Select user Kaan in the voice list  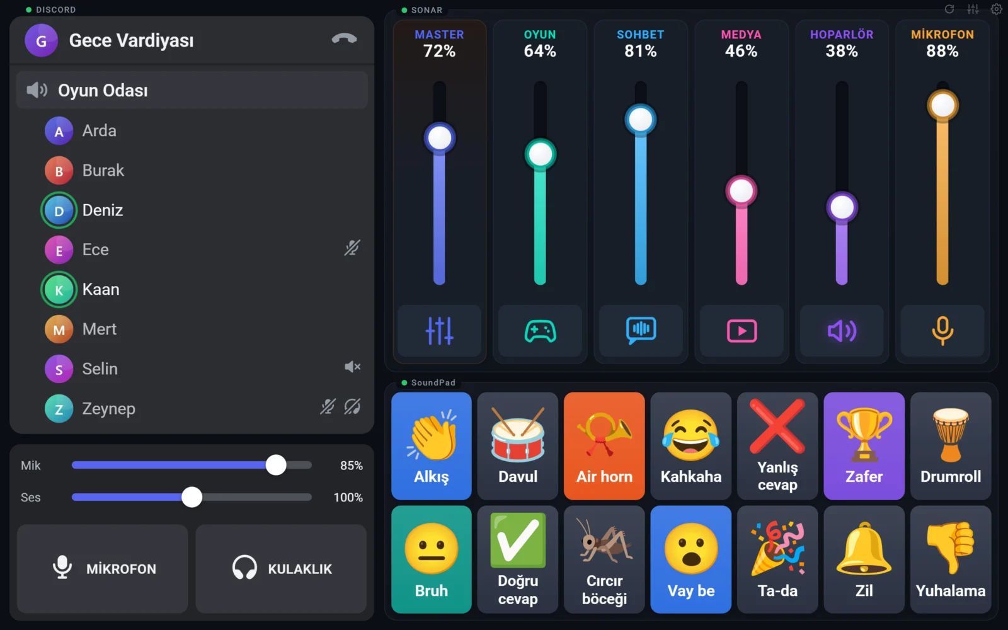[x=192, y=289]
